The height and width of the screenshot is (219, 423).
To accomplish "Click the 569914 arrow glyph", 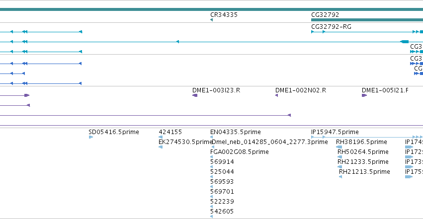I will tap(212, 167).
